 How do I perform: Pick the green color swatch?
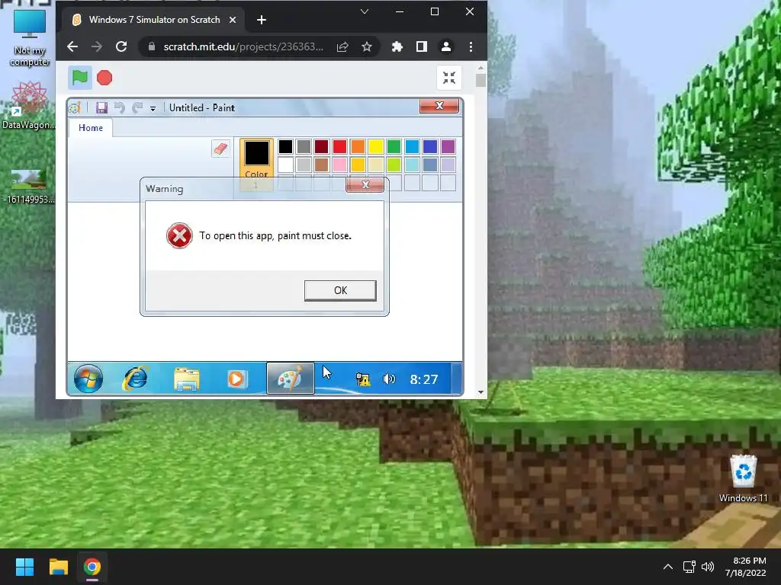394,146
